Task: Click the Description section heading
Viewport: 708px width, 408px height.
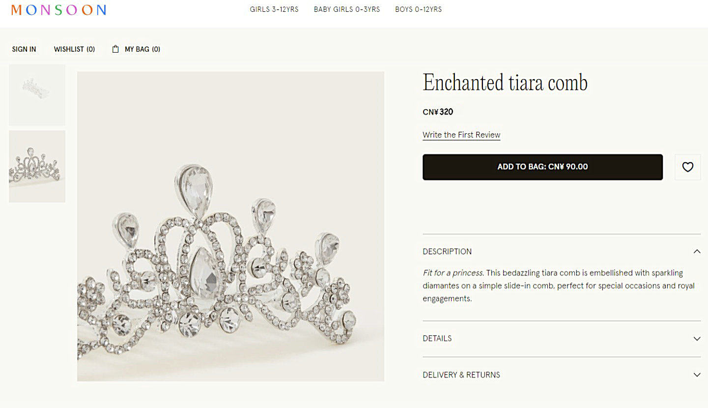Action: tap(447, 251)
